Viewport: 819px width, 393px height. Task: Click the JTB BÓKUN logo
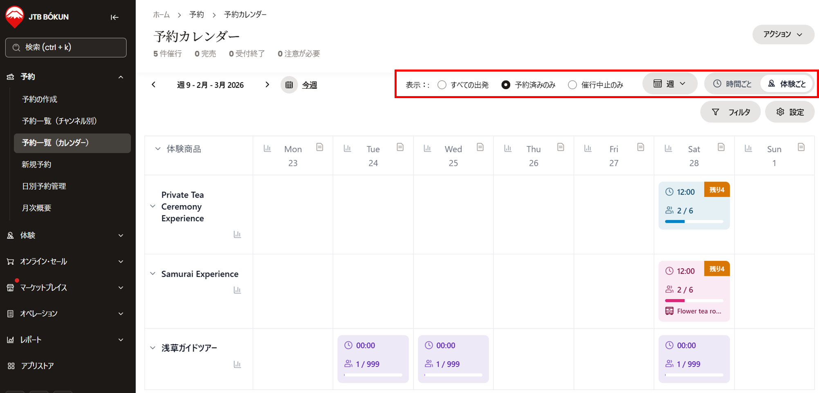click(37, 17)
